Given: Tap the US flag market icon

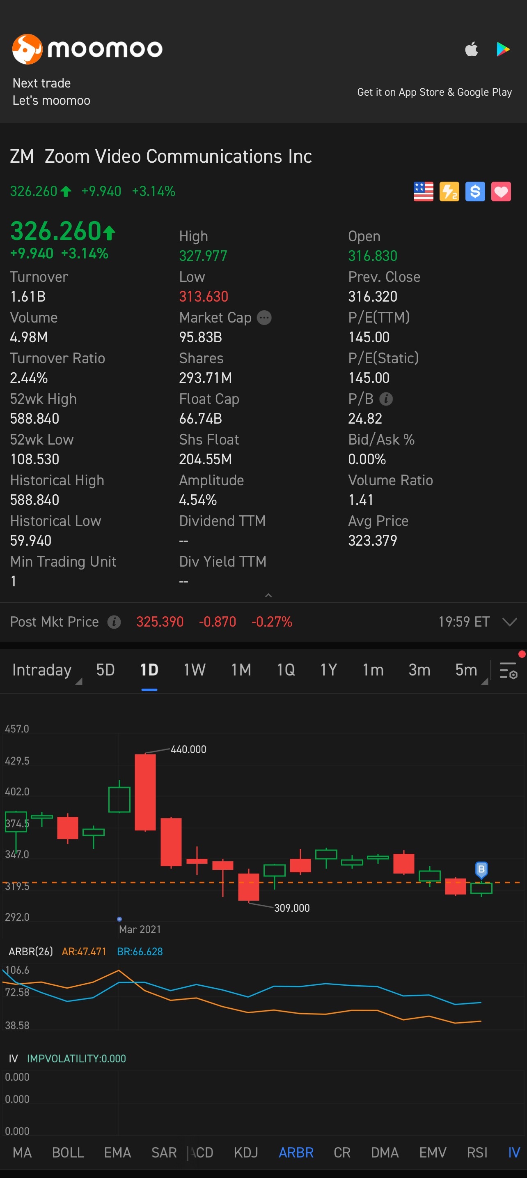Looking at the screenshot, I should [423, 191].
